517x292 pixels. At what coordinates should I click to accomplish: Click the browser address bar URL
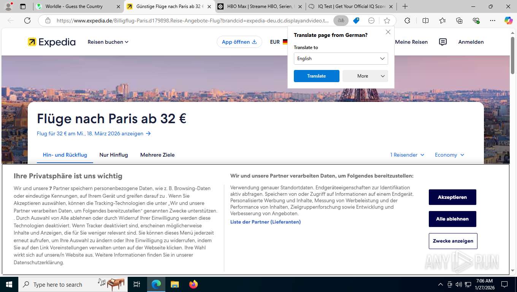coord(193,21)
